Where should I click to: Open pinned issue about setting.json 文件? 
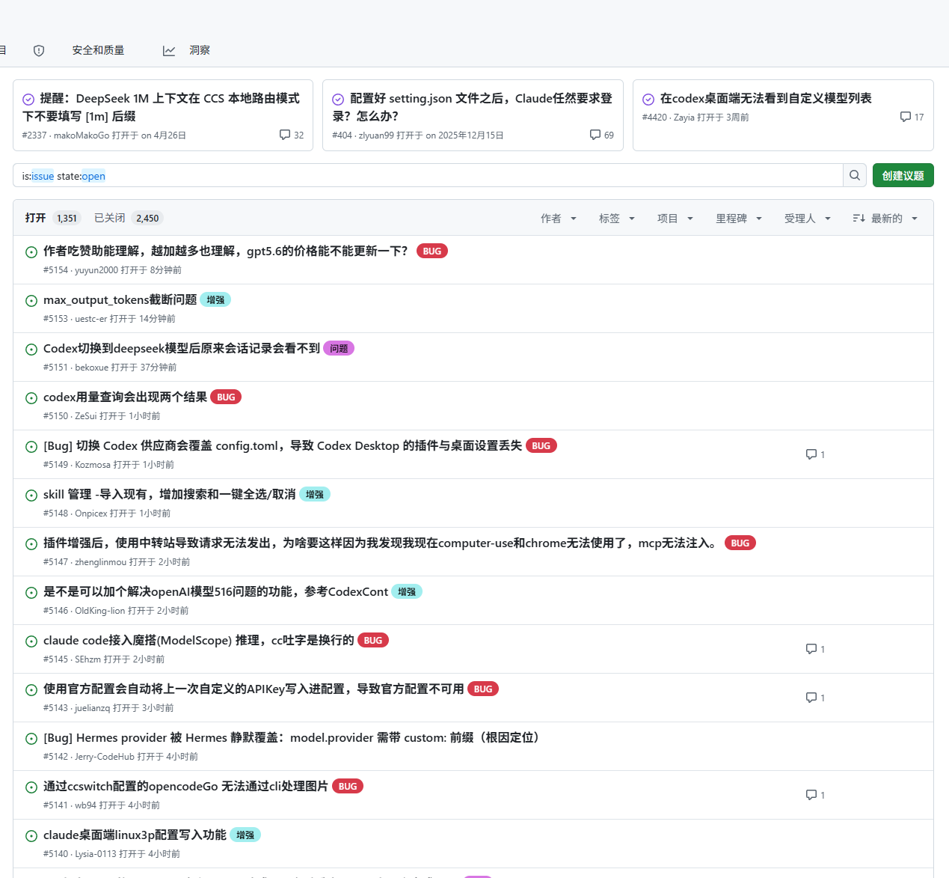[x=472, y=107]
